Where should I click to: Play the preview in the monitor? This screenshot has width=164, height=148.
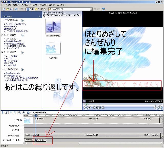coord(86,108)
